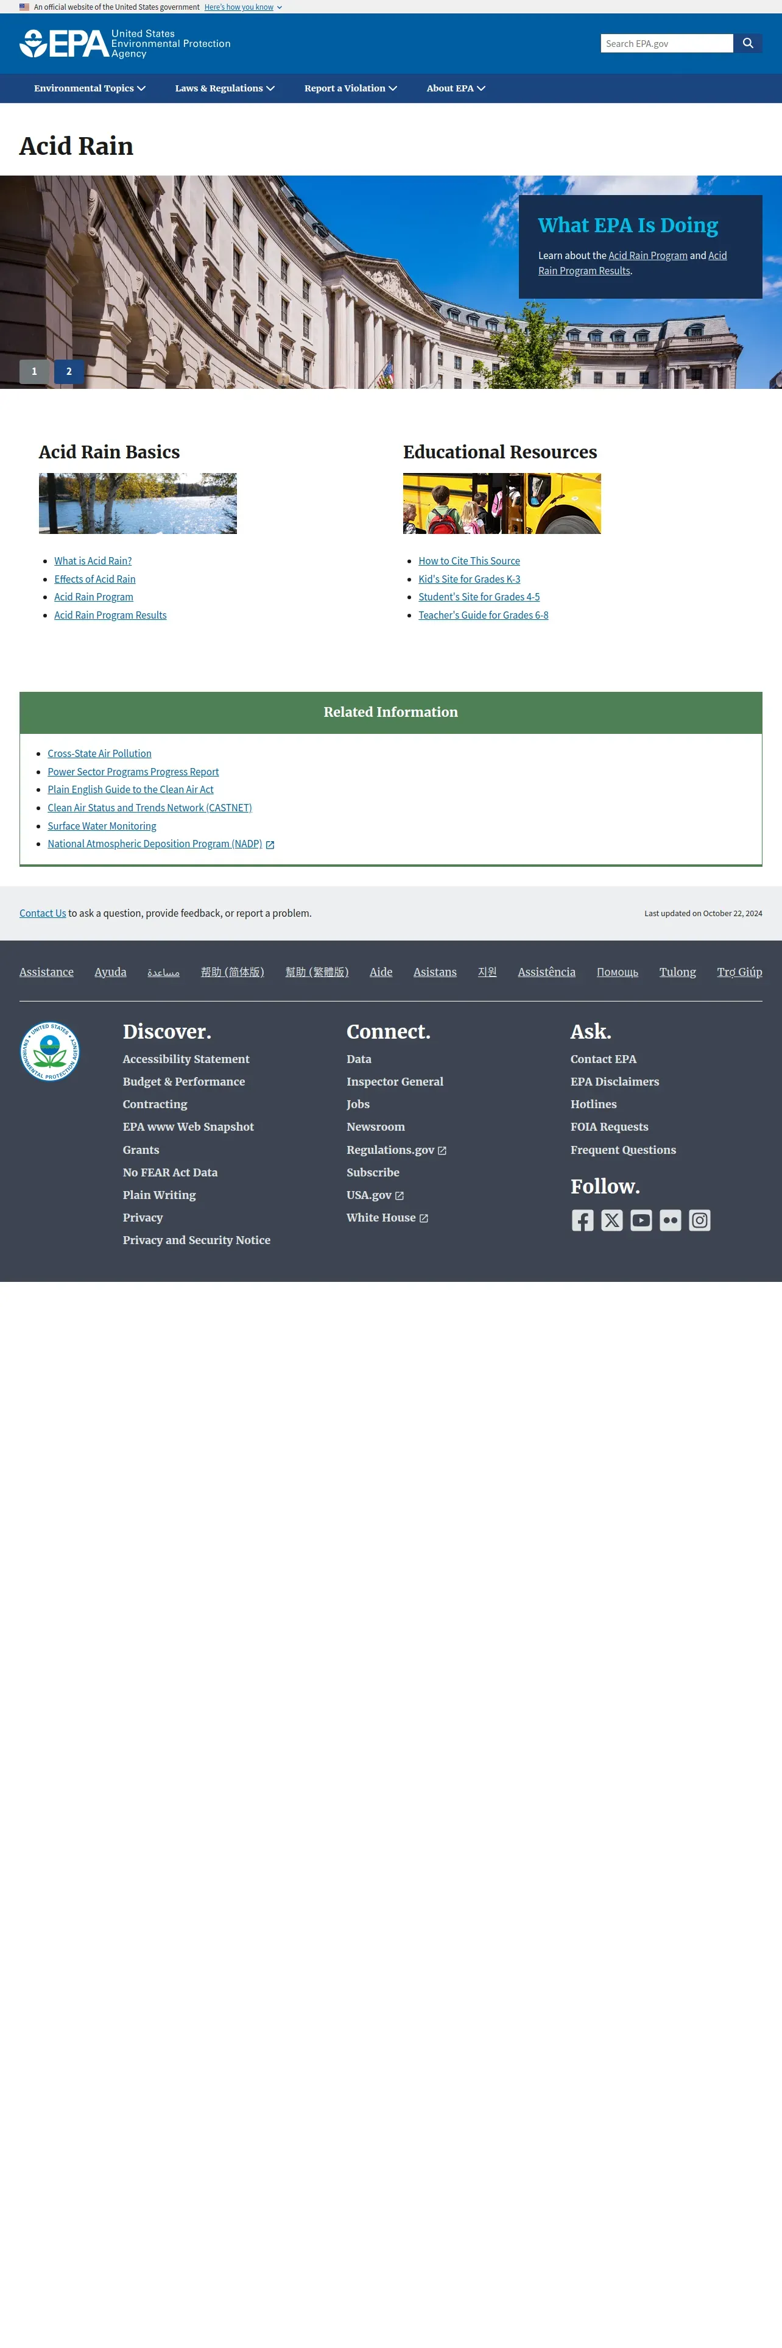Open EPA www Web Snapshot link

tap(188, 1128)
